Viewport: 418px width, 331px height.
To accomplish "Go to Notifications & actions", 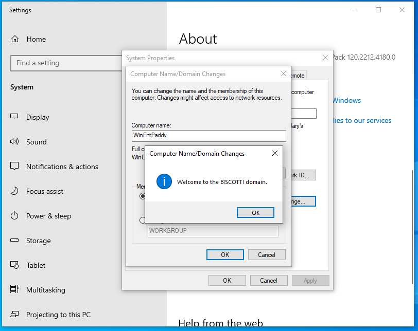I will click(62, 167).
